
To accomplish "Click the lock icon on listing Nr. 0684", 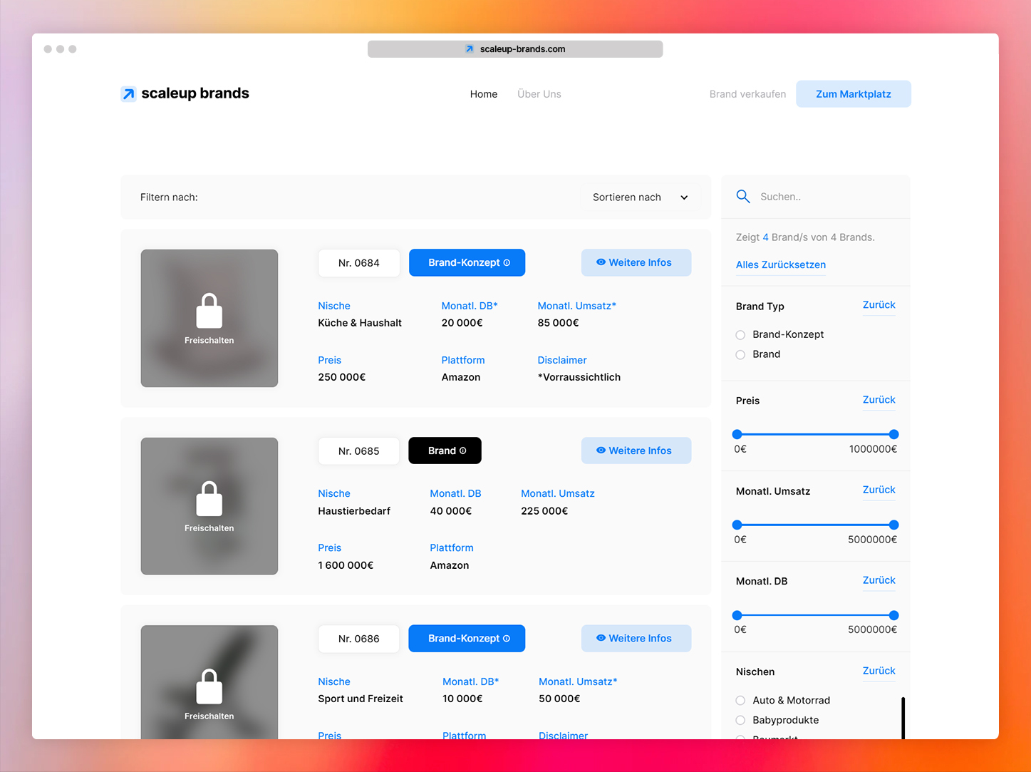I will [x=209, y=311].
